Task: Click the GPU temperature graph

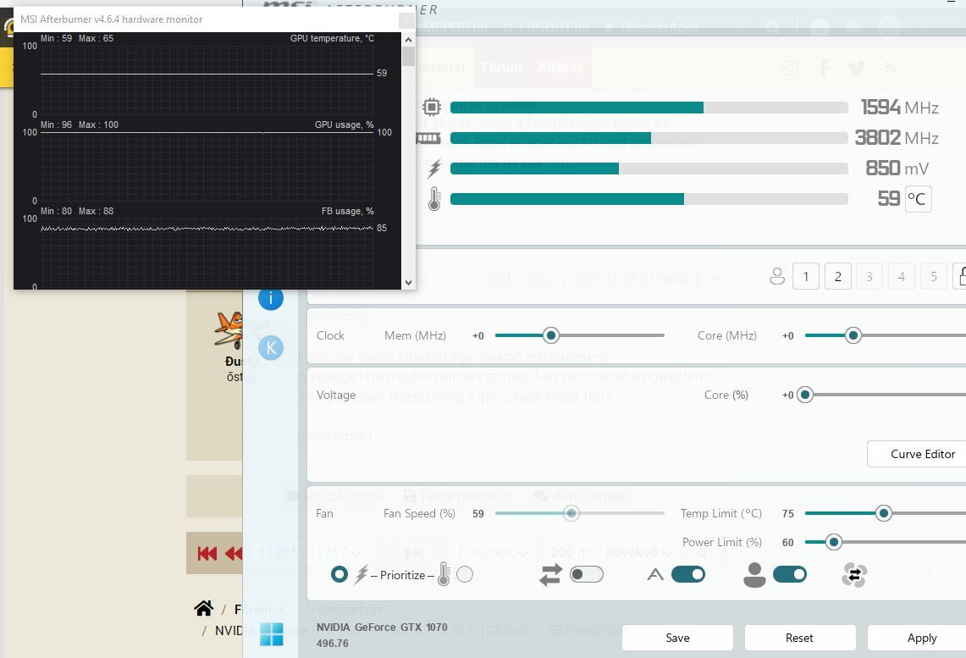Action: pos(207,79)
